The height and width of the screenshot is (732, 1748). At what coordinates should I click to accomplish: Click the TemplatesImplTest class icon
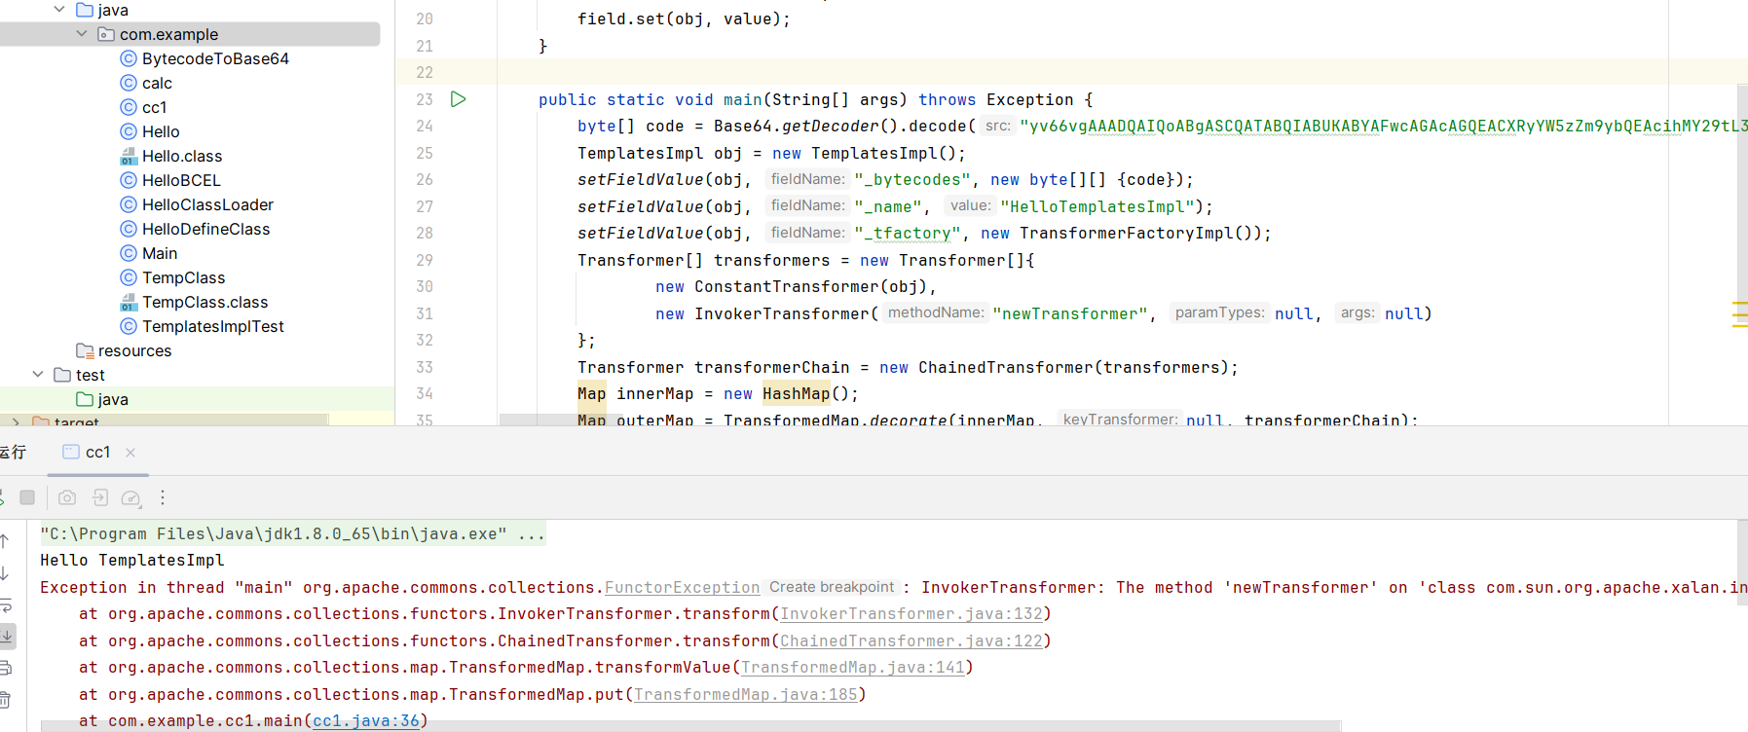[129, 326]
